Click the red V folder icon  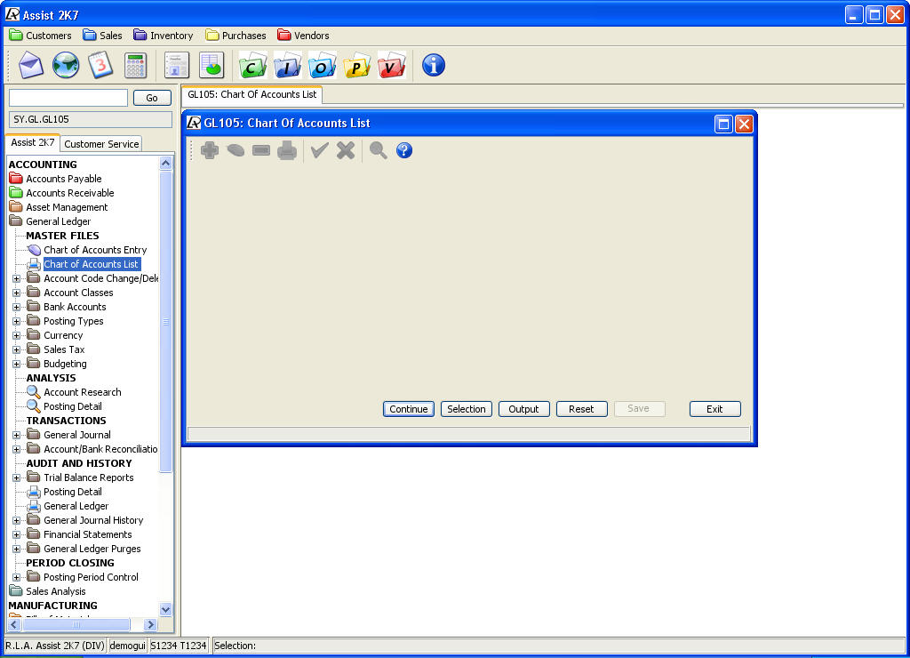pos(392,65)
